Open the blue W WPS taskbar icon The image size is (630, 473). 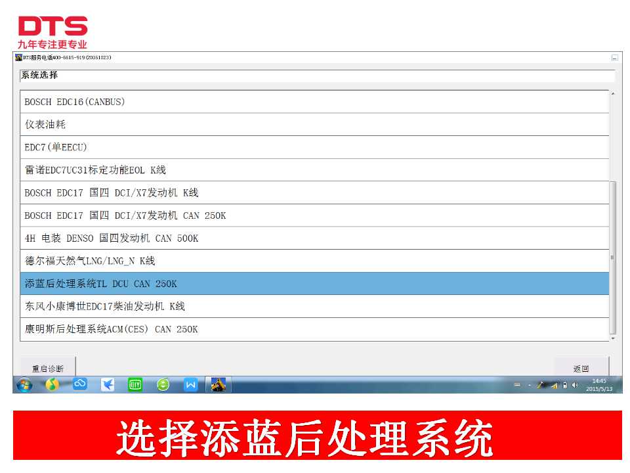[190, 385]
